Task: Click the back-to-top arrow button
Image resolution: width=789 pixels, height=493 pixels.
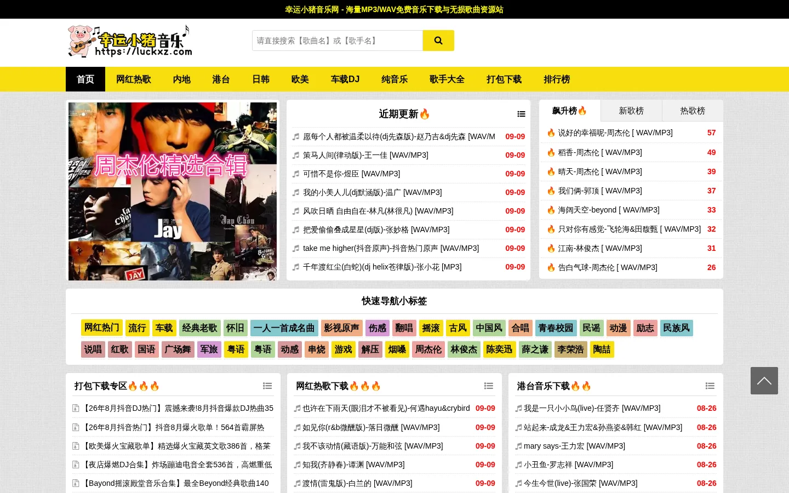Action: click(764, 381)
